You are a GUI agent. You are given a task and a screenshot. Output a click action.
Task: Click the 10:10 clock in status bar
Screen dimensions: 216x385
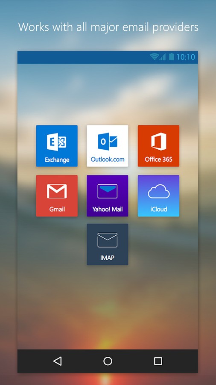pos(186,57)
